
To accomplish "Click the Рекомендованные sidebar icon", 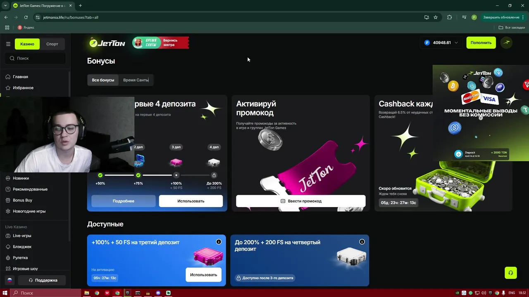I will tap(8, 189).
